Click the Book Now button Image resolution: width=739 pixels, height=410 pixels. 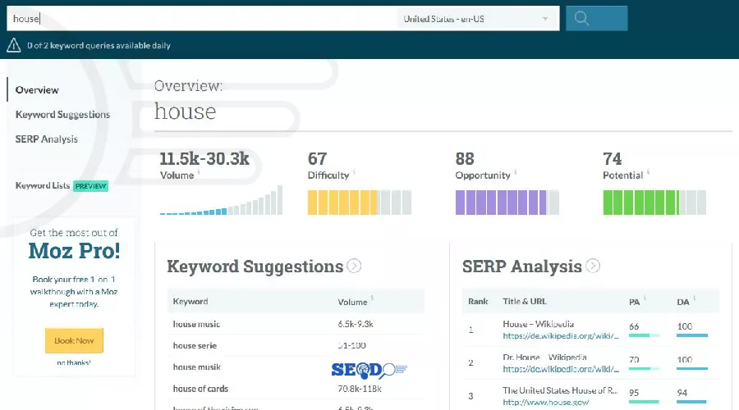pyautogui.click(x=74, y=340)
